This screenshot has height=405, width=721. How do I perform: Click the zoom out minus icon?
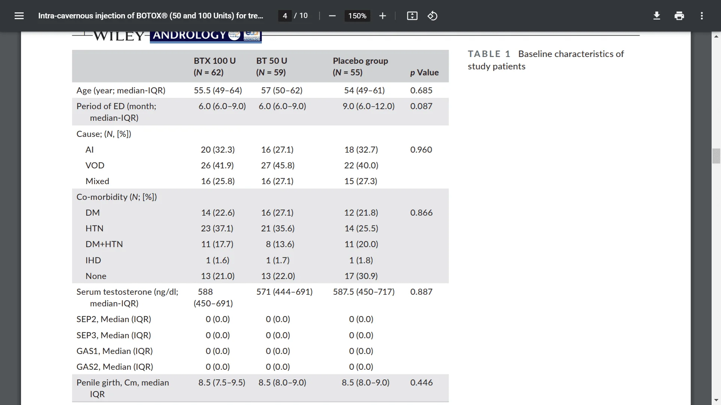pyautogui.click(x=332, y=16)
